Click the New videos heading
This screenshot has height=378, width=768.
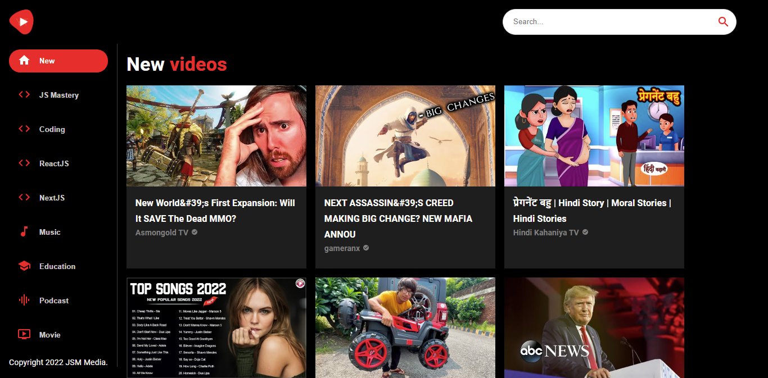coord(177,64)
